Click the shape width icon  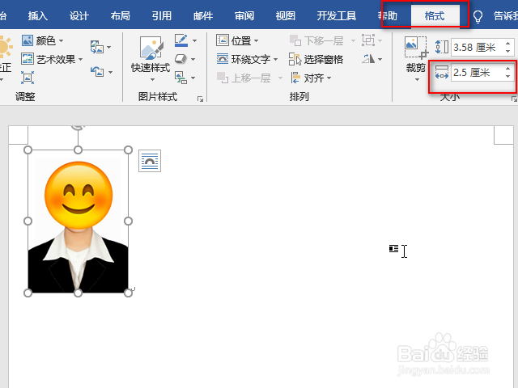pyautogui.click(x=442, y=72)
